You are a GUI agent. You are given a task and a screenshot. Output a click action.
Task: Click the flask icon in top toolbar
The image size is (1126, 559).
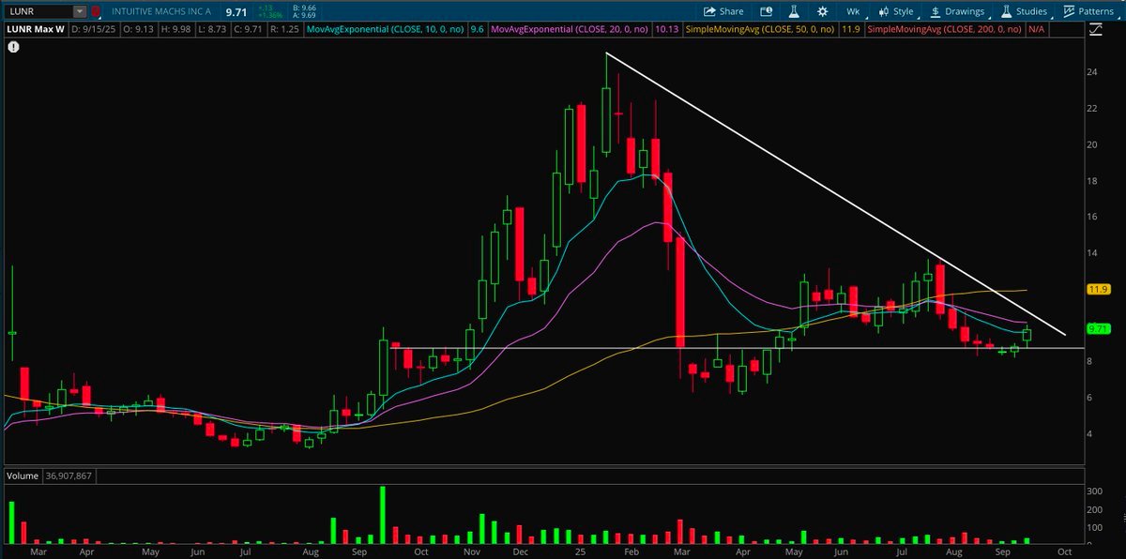click(794, 12)
